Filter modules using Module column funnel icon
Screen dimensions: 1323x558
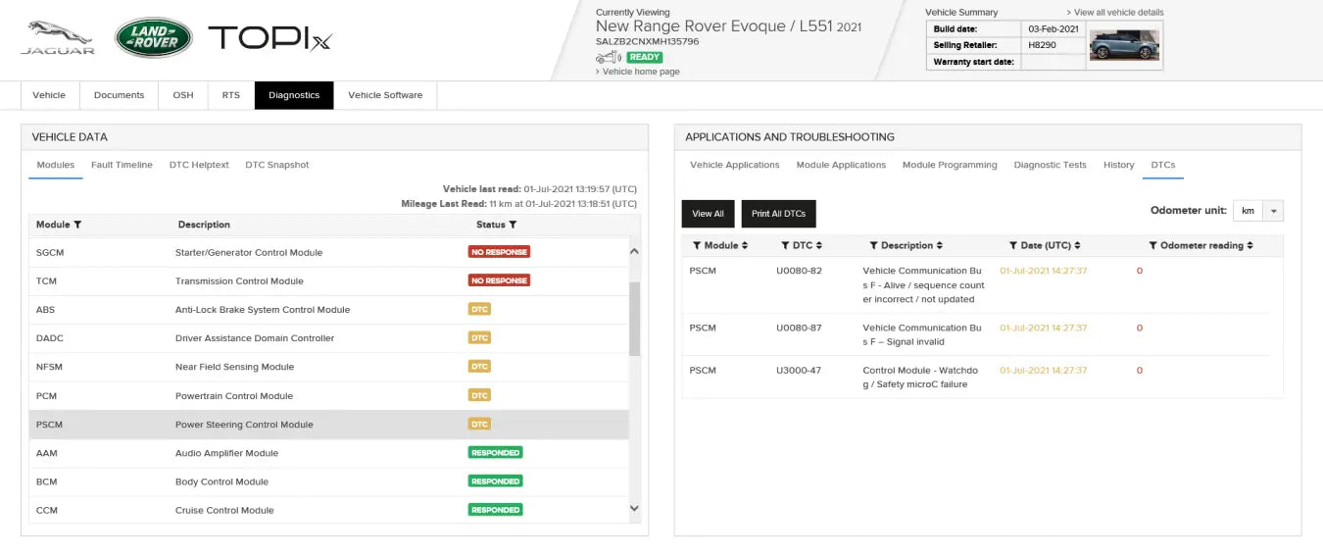[77, 225]
